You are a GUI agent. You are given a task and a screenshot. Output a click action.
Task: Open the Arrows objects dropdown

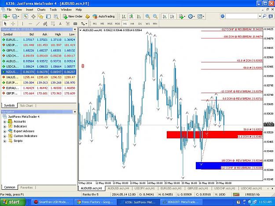pos(84,23)
